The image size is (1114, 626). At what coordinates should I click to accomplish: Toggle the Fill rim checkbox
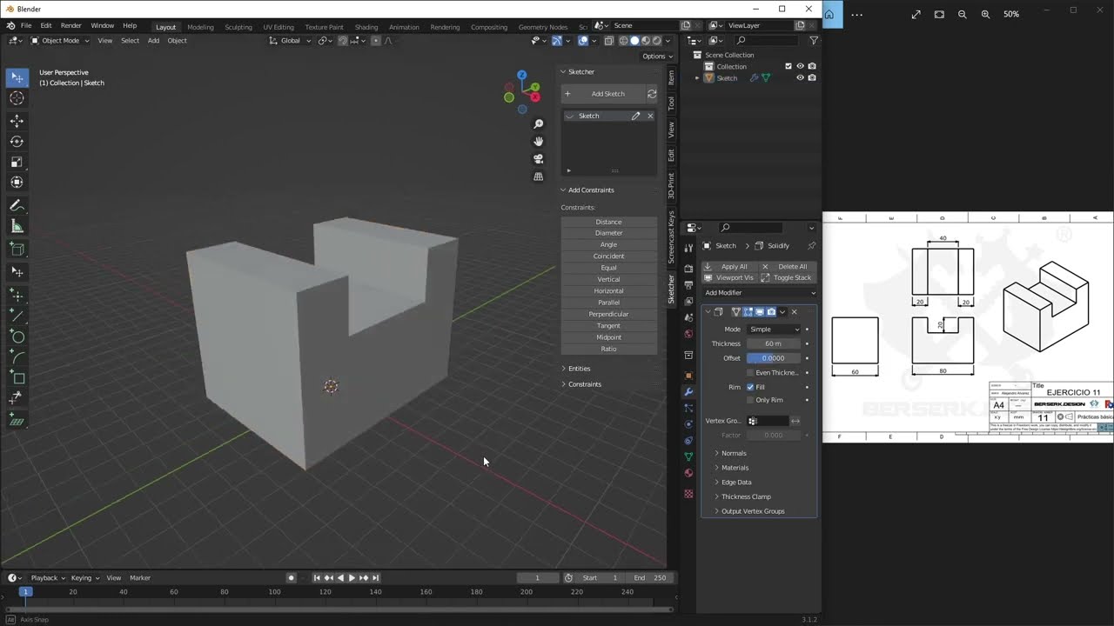tap(750, 387)
